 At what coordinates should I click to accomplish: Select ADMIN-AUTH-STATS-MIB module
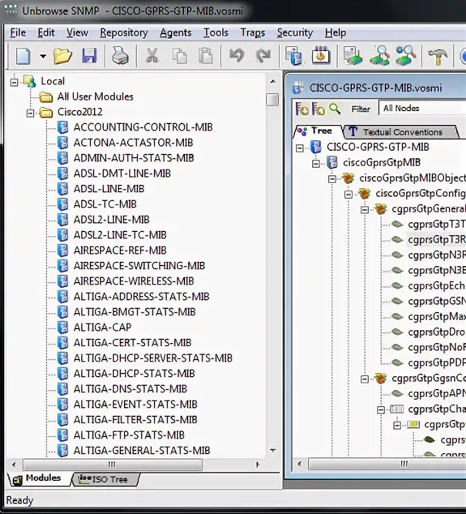[x=134, y=158]
